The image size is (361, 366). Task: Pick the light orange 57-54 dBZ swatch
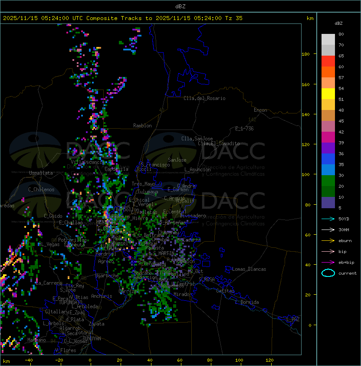[x=328, y=83]
